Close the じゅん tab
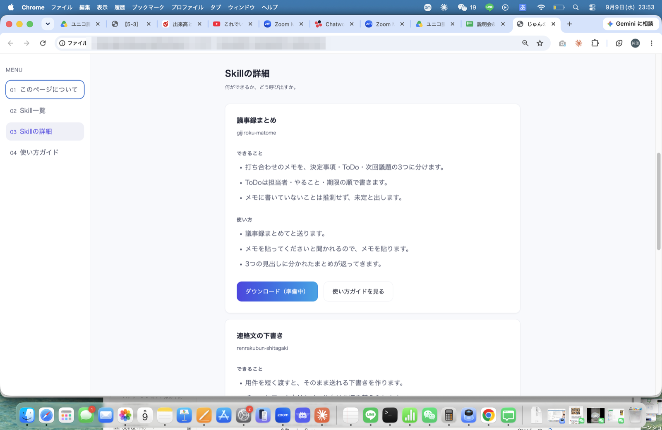 [x=553, y=24]
